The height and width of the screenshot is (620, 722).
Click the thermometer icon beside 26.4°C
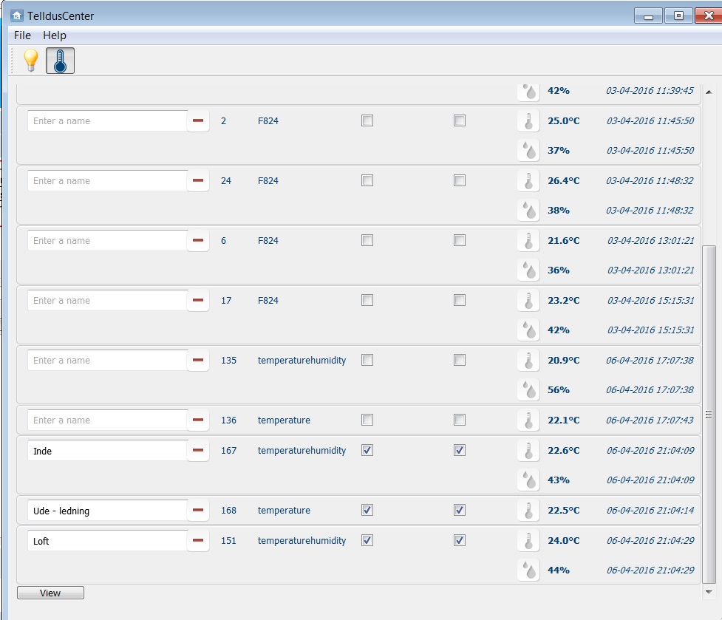click(x=528, y=181)
